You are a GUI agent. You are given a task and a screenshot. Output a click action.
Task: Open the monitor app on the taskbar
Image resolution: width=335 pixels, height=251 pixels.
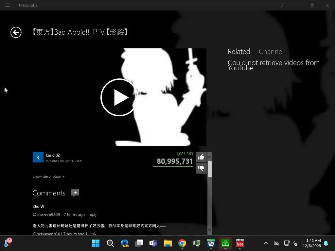[x=197, y=243]
